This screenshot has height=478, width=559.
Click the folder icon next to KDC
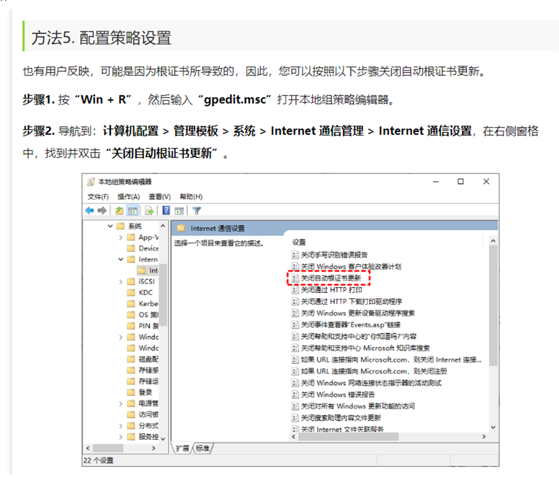[x=131, y=292]
